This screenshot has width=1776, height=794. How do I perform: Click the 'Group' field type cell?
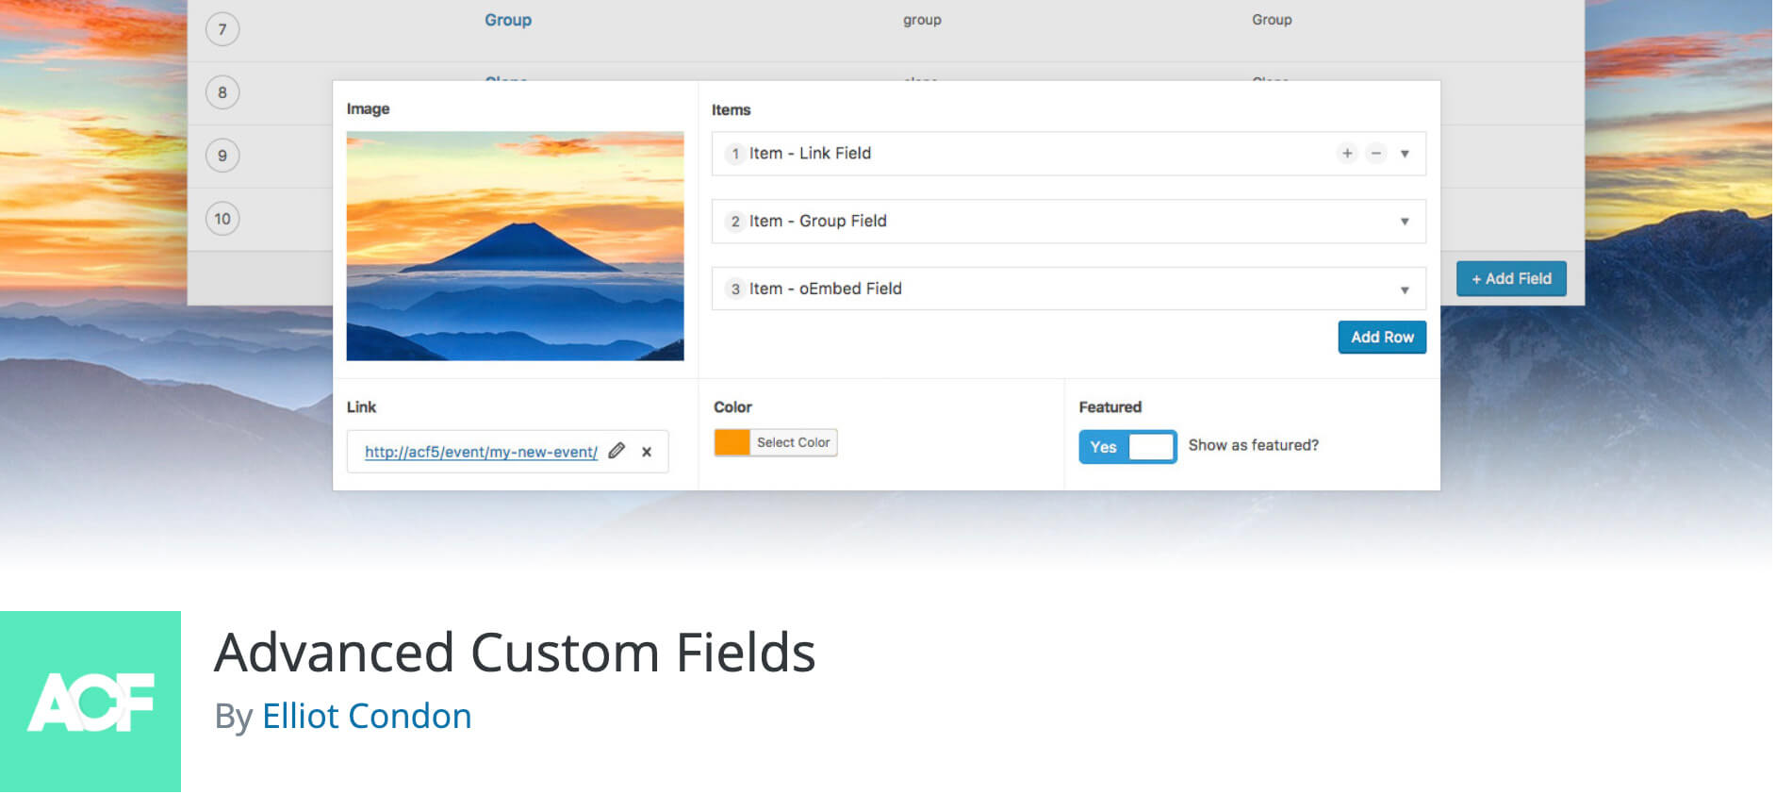1272,20
